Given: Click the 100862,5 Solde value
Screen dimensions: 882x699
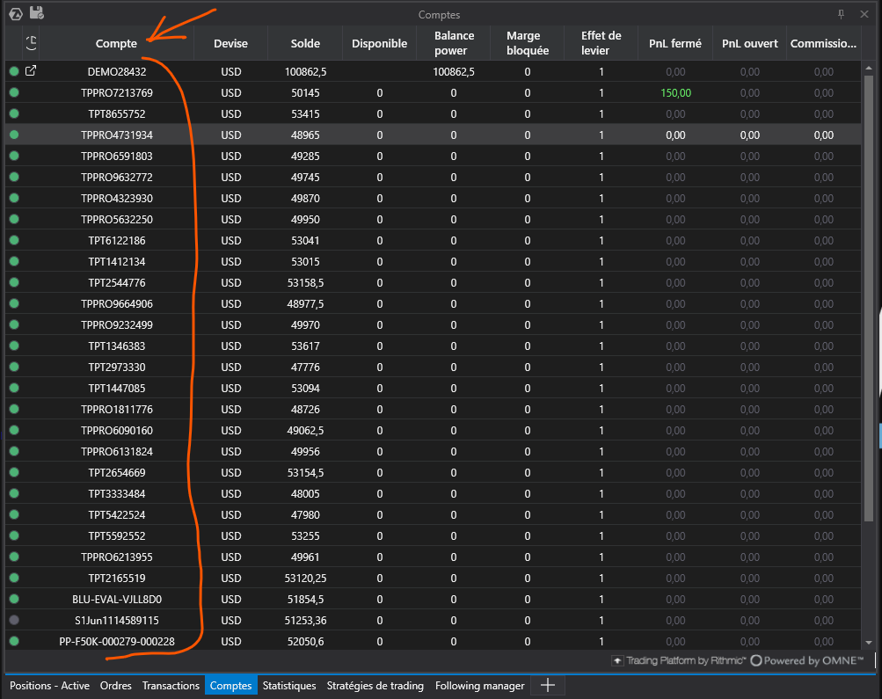Looking at the screenshot, I should click(305, 71).
